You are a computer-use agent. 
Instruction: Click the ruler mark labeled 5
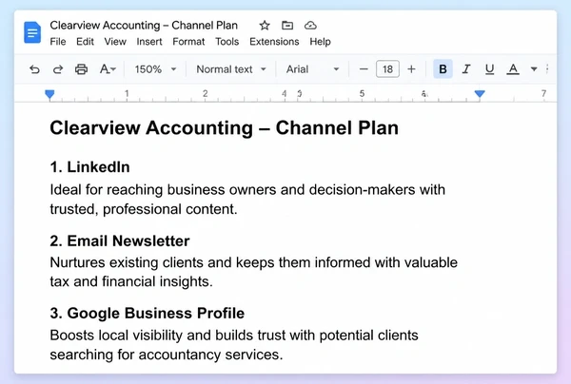(362, 94)
